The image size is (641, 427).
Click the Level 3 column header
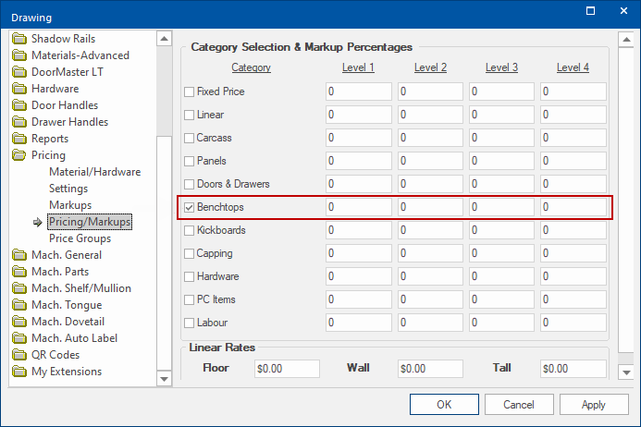point(501,67)
